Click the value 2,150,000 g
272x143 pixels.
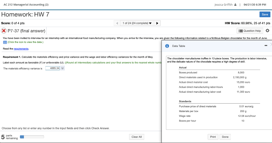[240, 78]
